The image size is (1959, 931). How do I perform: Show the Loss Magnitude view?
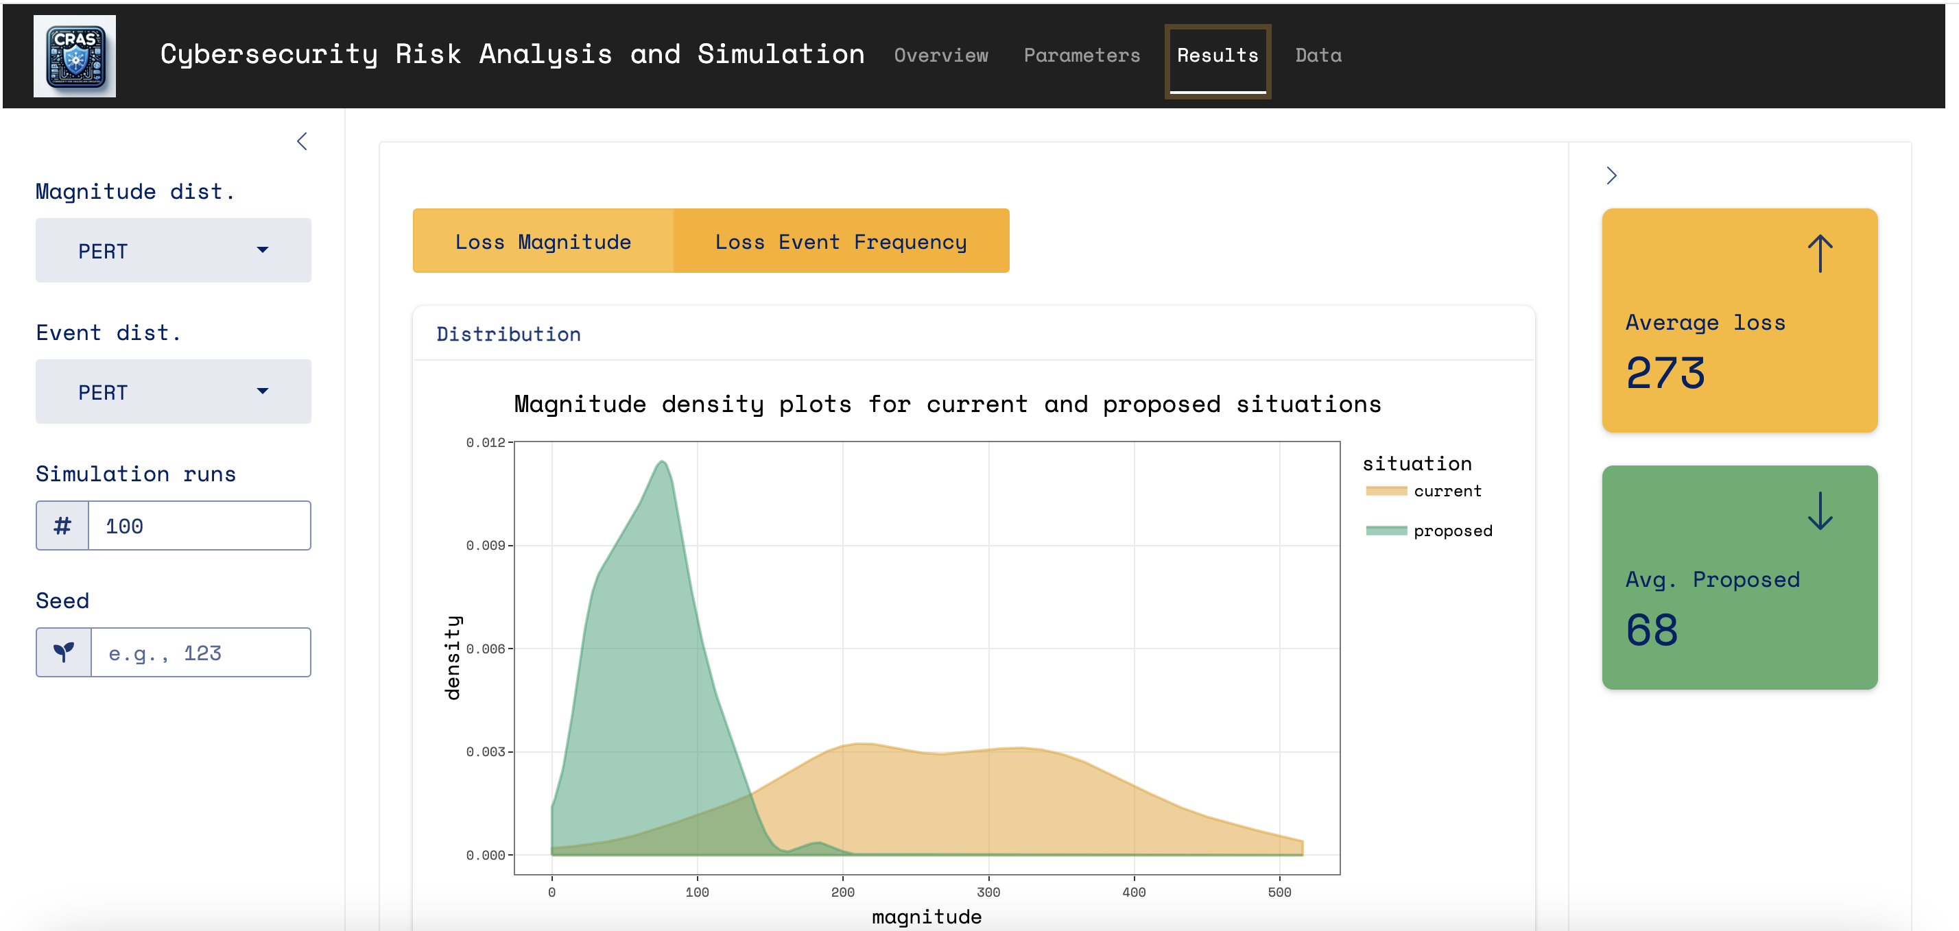click(543, 242)
